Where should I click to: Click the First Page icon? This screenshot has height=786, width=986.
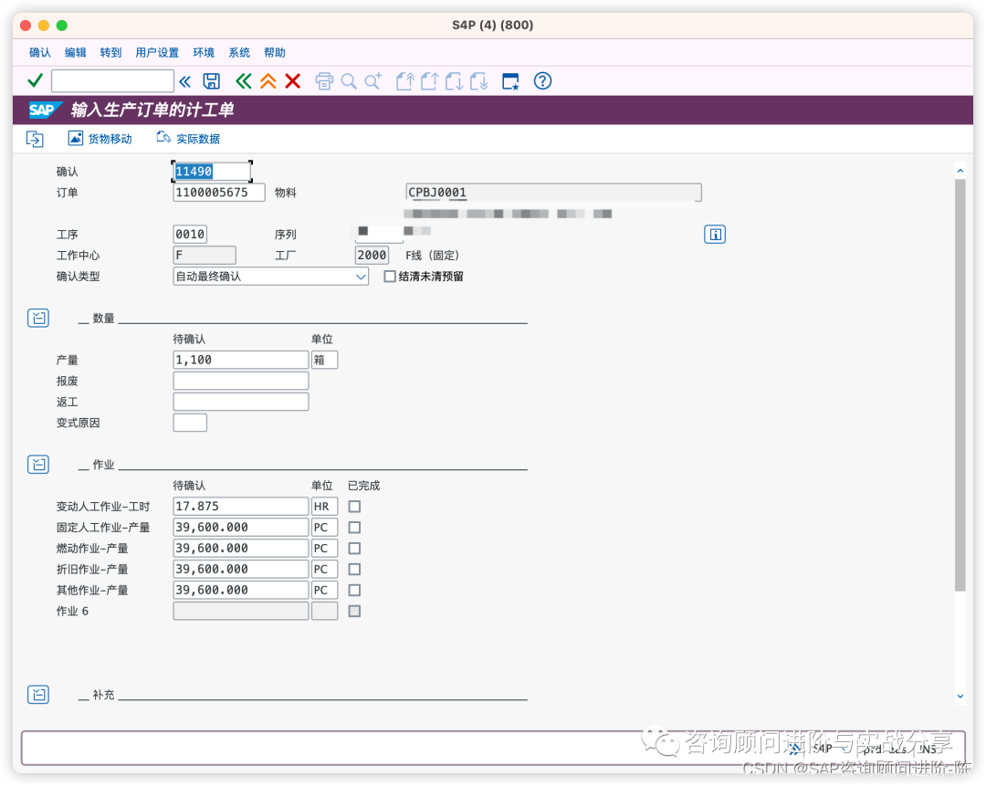405,81
